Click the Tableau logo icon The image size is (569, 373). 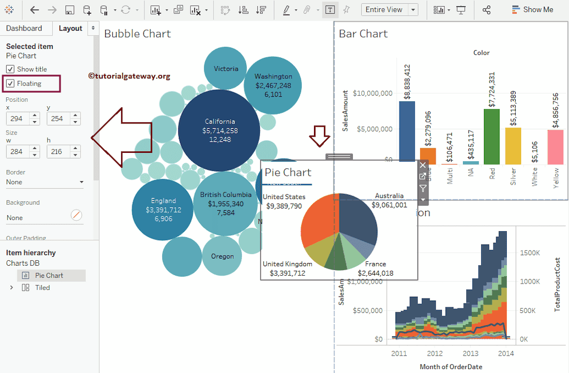pyautogui.click(x=10, y=9)
